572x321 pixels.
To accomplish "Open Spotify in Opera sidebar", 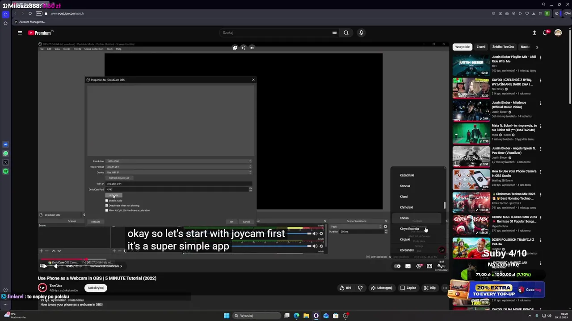I will coord(5,171).
